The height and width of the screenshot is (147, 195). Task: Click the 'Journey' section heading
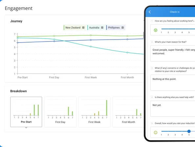click(16, 21)
